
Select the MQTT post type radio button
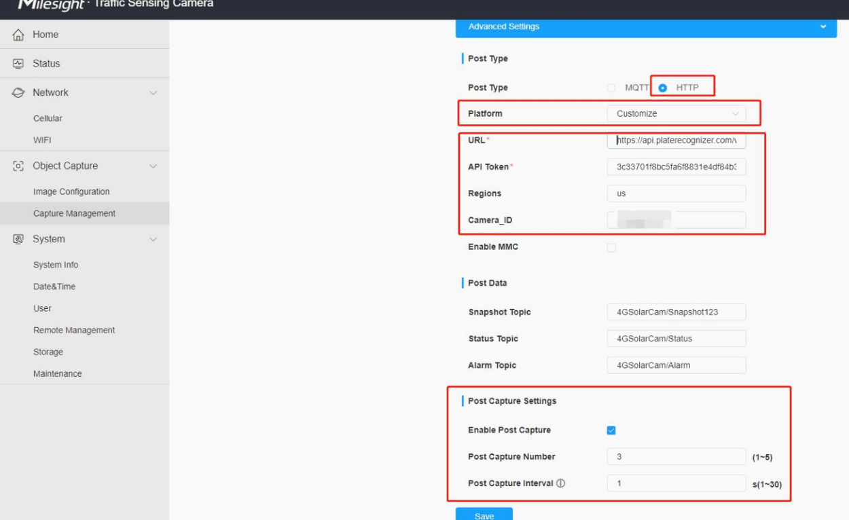611,88
